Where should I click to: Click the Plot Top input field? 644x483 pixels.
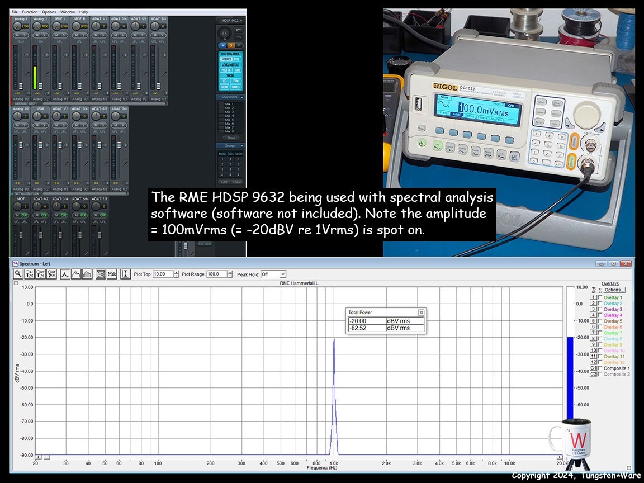pyautogui.click(x=162, y=274)
